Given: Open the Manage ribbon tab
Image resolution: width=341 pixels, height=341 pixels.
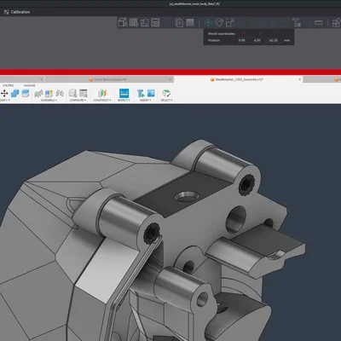Looking at the screenshot, I should click(x=30, y=85).
